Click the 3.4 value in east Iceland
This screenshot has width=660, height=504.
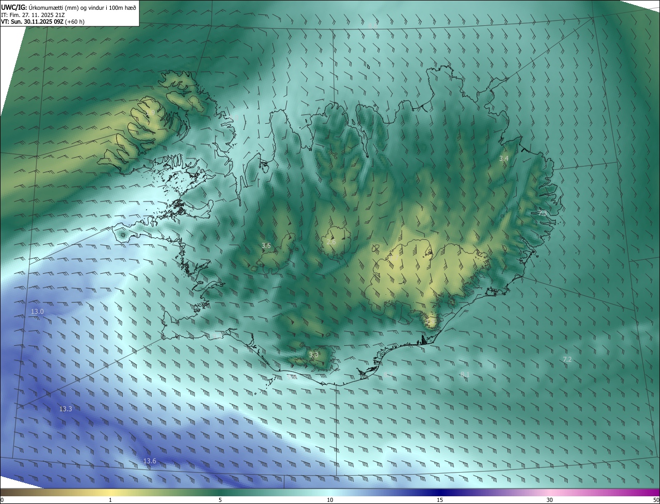click(504, 159)
